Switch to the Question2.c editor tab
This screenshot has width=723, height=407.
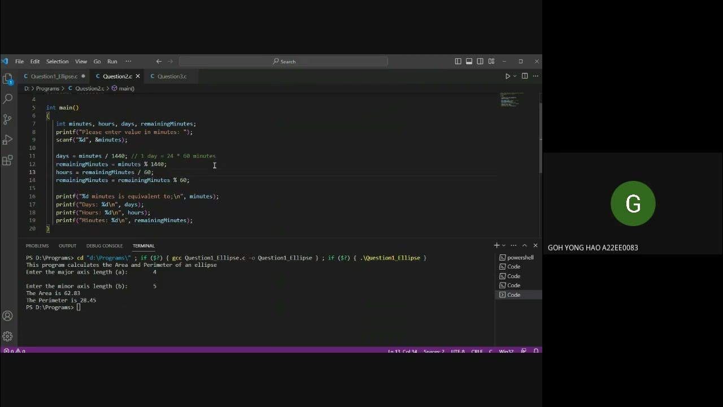click(x=117, y=76)
